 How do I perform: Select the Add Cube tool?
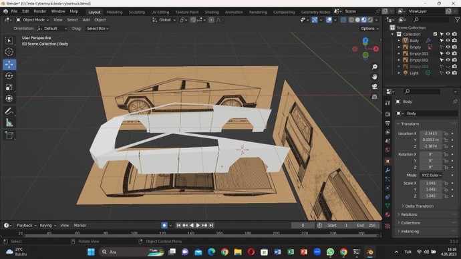[x=9, y=135]
